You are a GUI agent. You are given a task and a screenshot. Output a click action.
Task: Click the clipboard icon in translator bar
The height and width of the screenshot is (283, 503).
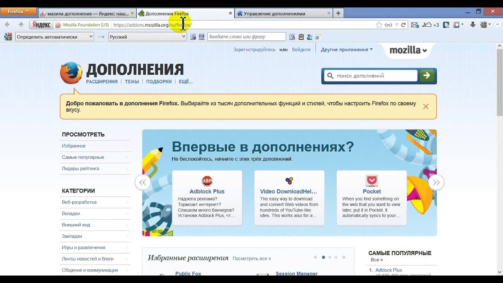301,37
